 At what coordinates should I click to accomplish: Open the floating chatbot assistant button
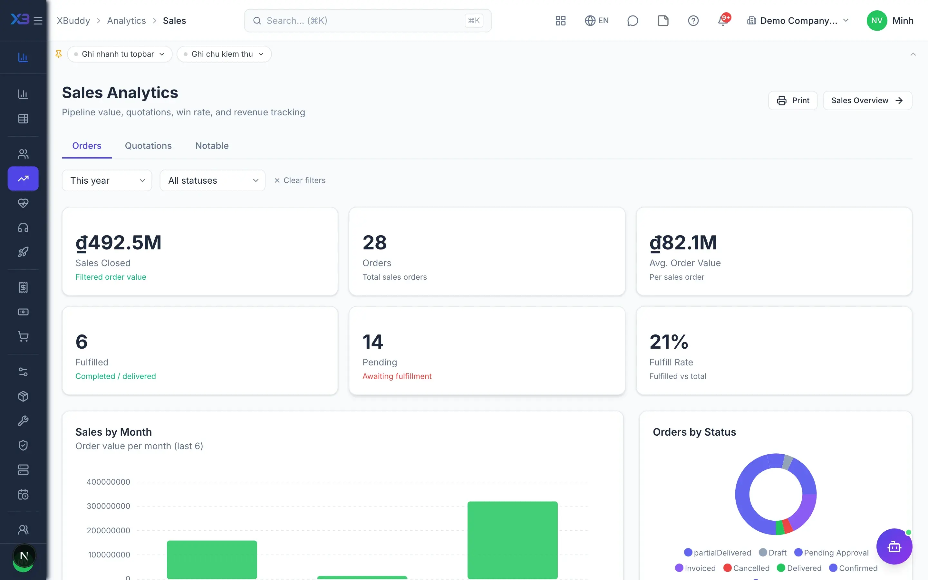coord(894,546)
